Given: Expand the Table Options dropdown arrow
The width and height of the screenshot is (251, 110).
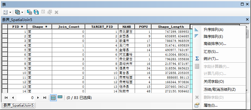Looking at the screenshot, I should [x=10, y=12].
